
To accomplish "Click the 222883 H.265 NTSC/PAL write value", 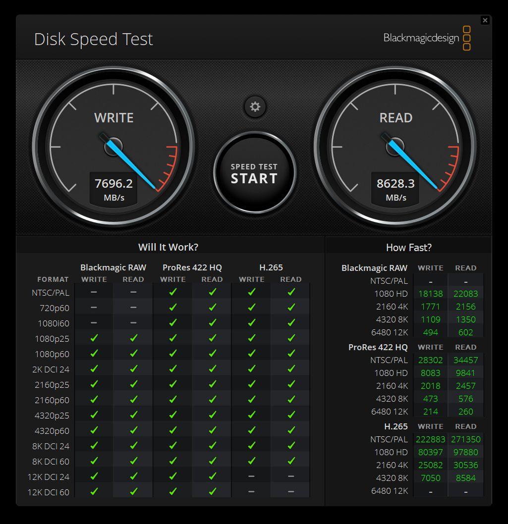I will 430,439.
